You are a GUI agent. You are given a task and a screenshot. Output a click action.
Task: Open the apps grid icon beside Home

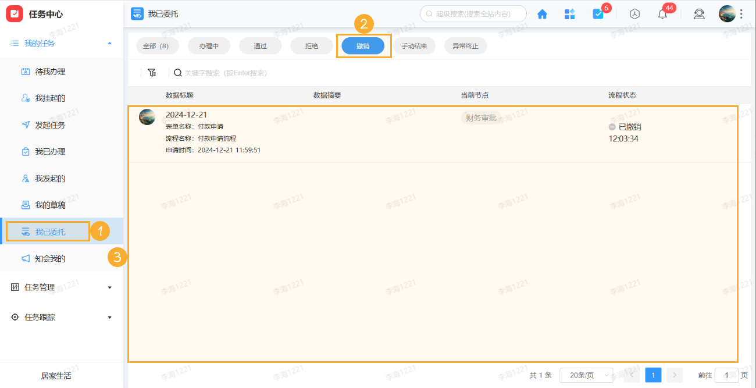[570, 13]
